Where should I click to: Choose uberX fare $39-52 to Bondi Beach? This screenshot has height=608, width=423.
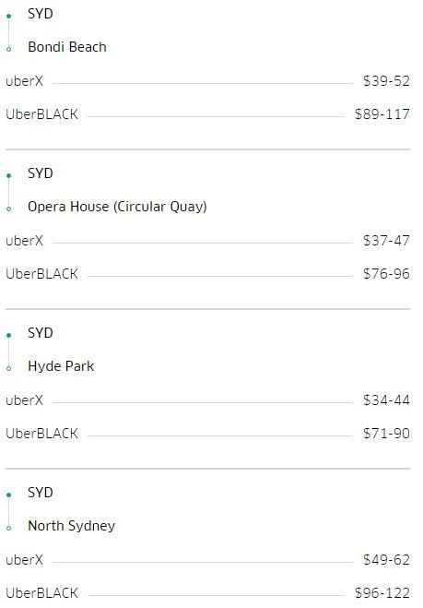pos(207,81)
